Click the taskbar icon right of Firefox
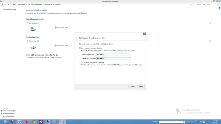This screenshot has height=124, width=221. 20,122
